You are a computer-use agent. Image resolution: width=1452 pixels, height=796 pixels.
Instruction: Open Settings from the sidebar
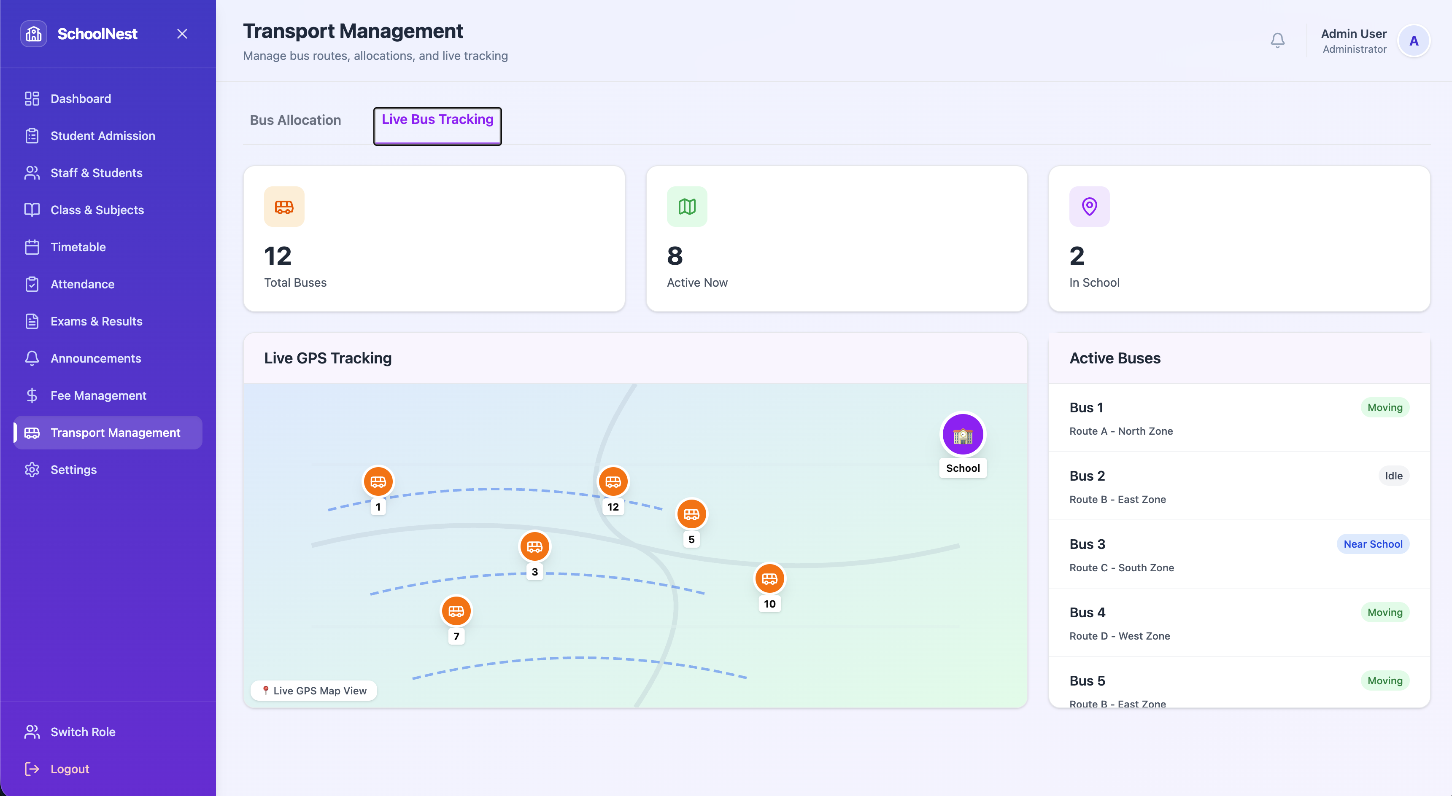pos(73,470)
